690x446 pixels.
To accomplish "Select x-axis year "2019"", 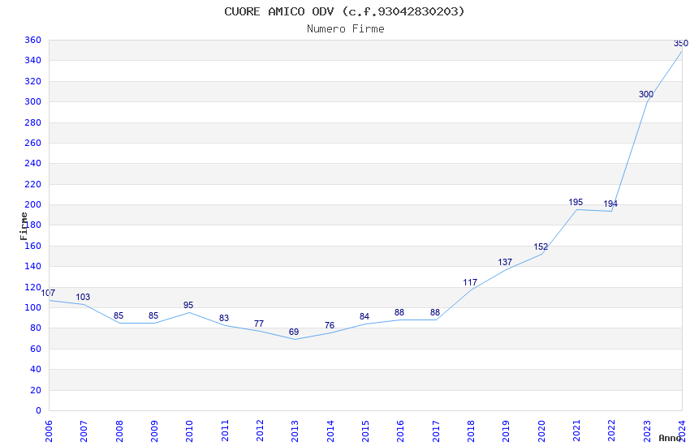I will pos(507,431).
